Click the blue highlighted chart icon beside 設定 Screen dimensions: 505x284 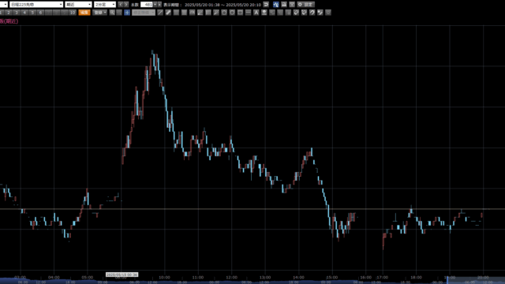point(276,5)
